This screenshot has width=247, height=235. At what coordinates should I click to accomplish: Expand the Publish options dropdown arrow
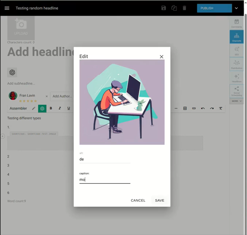click(236, 8)
